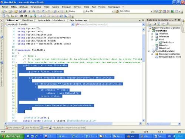Switch to the ThisAddIn.cs tab
This screenshot has height=139, width=185.
coord(27,20)
